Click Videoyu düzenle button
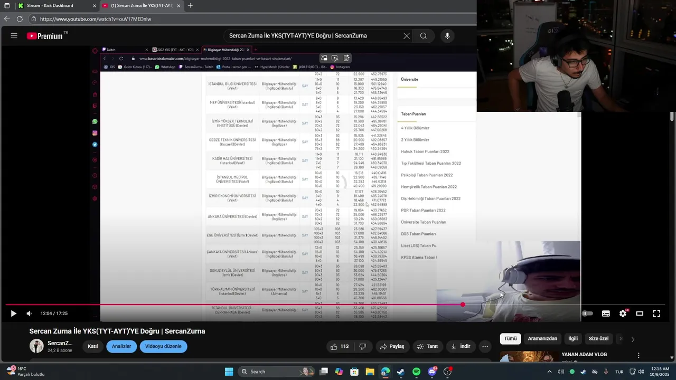This screenshot has height=380, width=676. click(x=163, y=346)
